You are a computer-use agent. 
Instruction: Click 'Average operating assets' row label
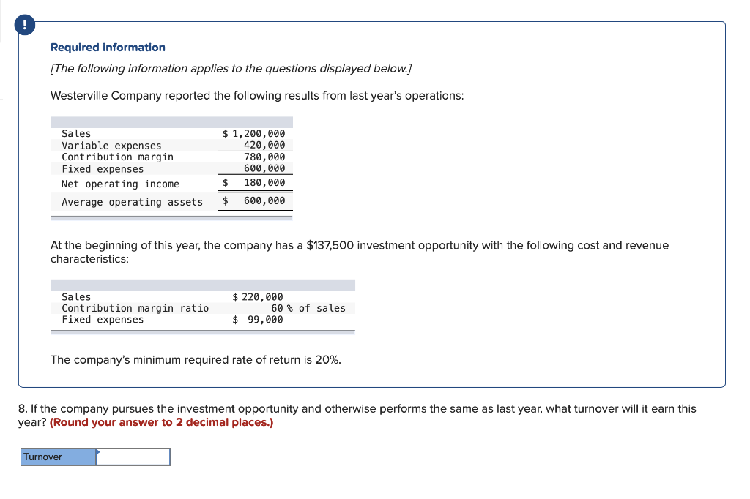point(132,202)
